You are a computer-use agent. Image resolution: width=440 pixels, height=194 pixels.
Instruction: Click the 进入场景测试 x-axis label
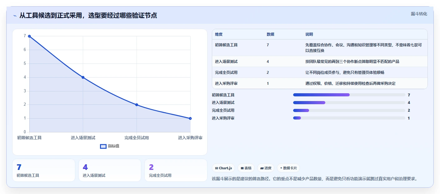83,138
